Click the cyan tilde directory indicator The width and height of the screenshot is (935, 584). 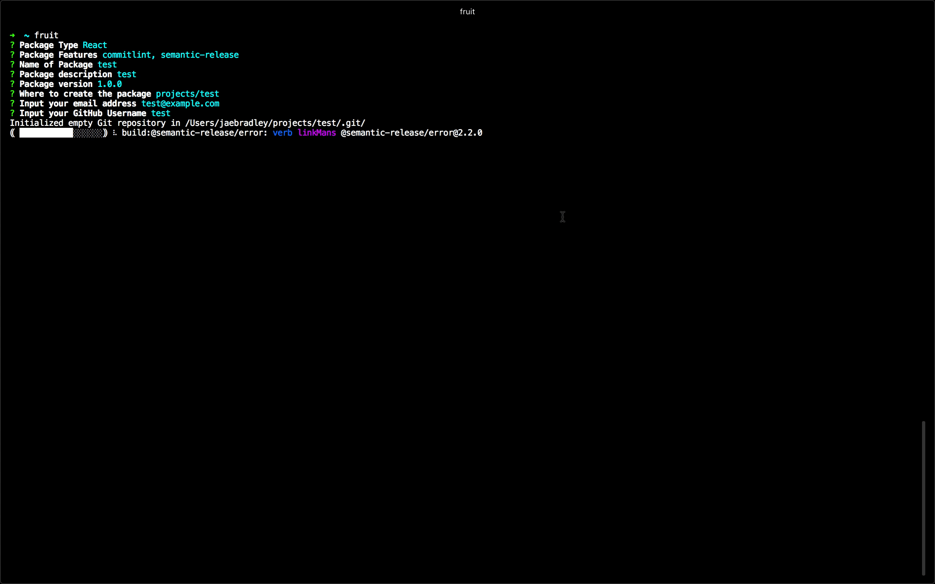pos(27,36)
